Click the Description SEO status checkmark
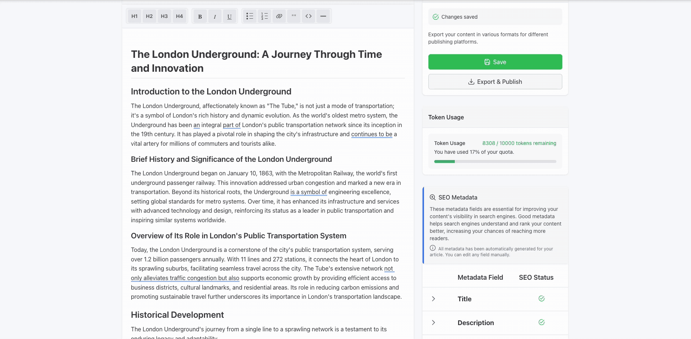 click(x=541, y=323)
